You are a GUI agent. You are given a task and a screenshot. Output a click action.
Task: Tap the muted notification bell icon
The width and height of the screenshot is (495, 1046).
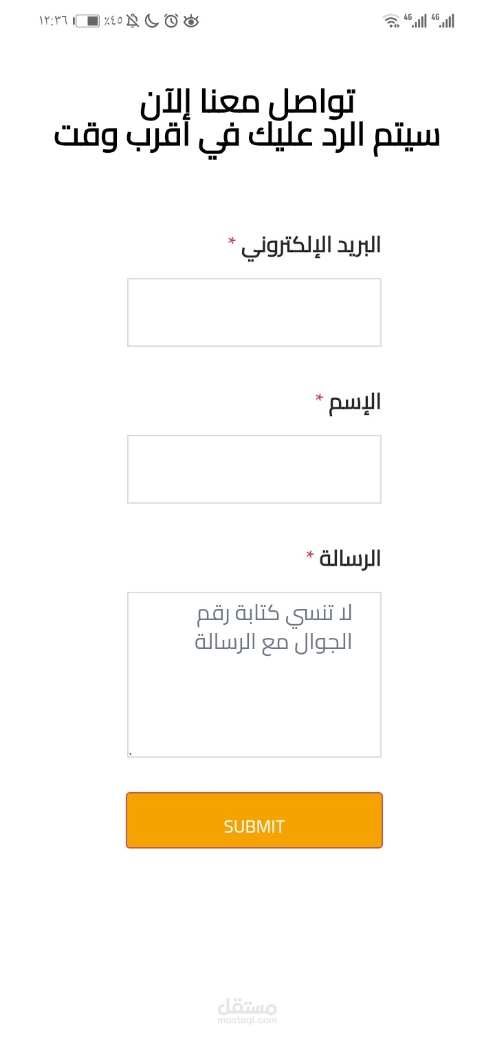click(x=133, y=21)
